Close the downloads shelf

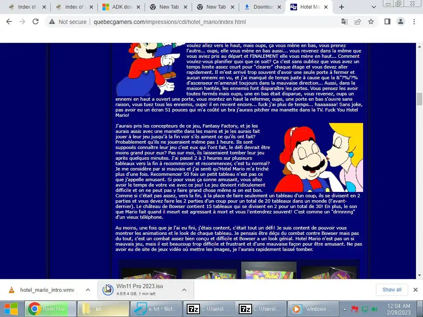(416, 289)
